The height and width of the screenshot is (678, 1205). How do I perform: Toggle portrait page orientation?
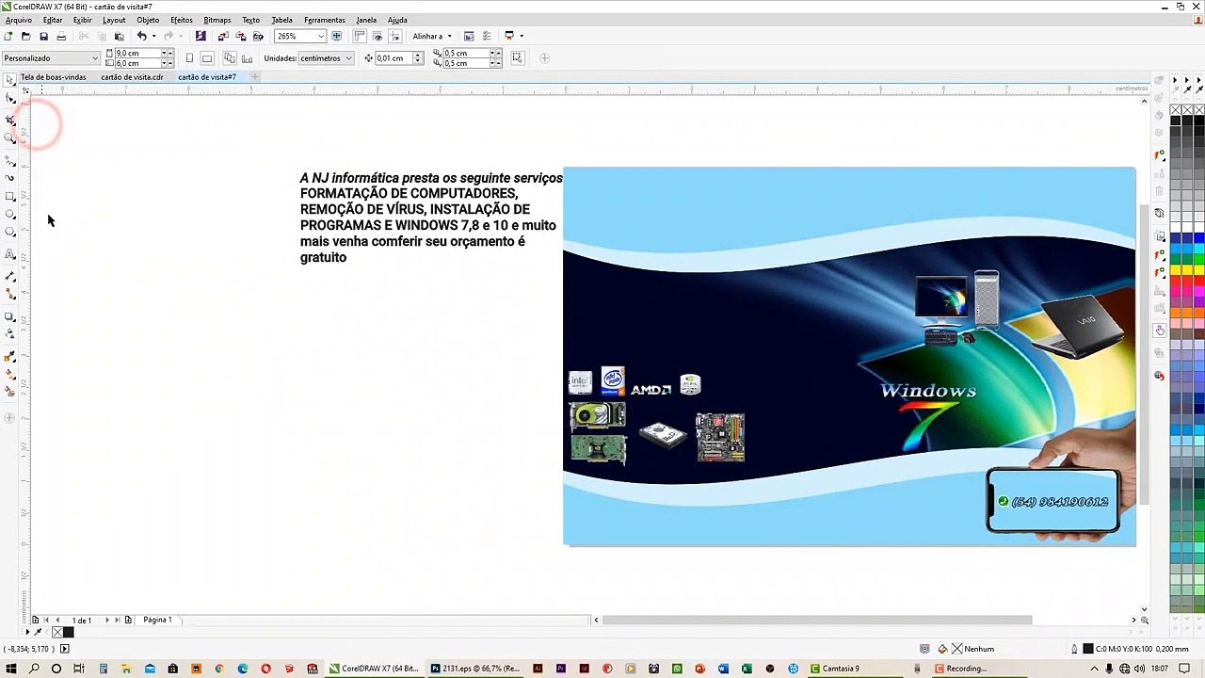(189, 58)
